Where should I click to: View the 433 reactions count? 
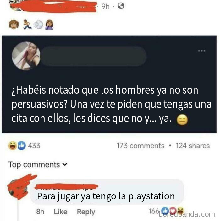pyautogui.click(x=34, y=146)
